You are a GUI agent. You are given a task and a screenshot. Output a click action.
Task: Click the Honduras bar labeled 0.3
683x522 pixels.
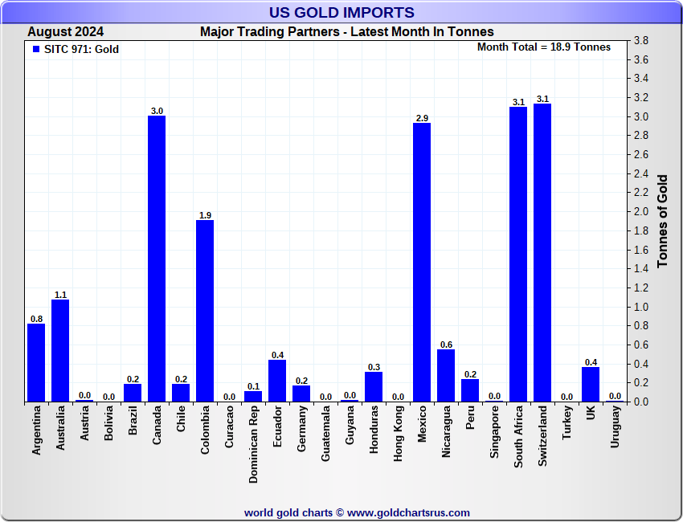click(x=374, y=386)
